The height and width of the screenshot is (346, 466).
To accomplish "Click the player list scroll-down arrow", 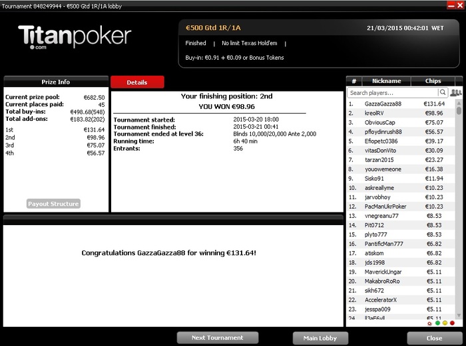I will tap(459, 315).
